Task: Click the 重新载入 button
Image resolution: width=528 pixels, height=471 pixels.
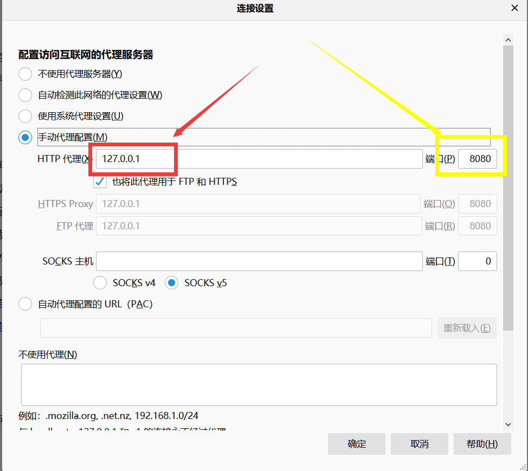Action: point(467,327)
